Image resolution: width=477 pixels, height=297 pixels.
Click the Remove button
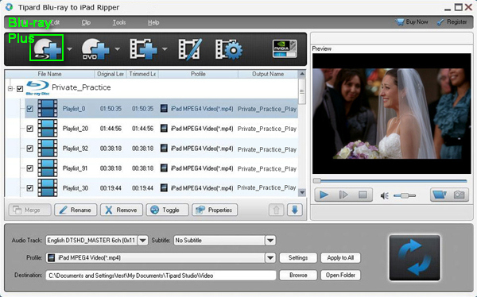pyautogui.click(x=122, y=210)
